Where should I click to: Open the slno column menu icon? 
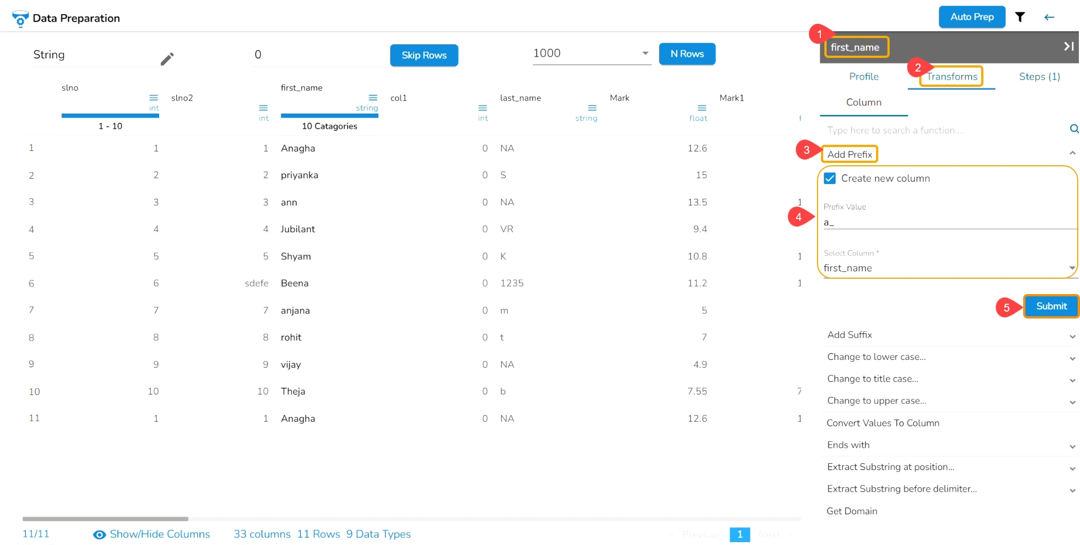click(x=153, y=98)
